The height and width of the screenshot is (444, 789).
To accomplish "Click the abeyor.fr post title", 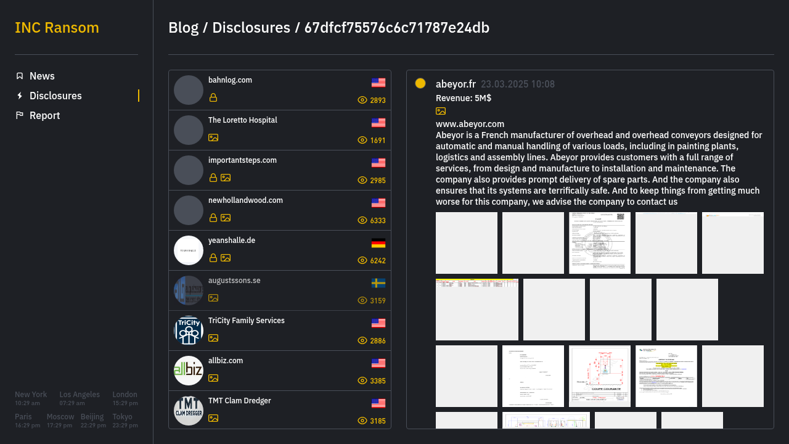I will click(x=456, y=84).
